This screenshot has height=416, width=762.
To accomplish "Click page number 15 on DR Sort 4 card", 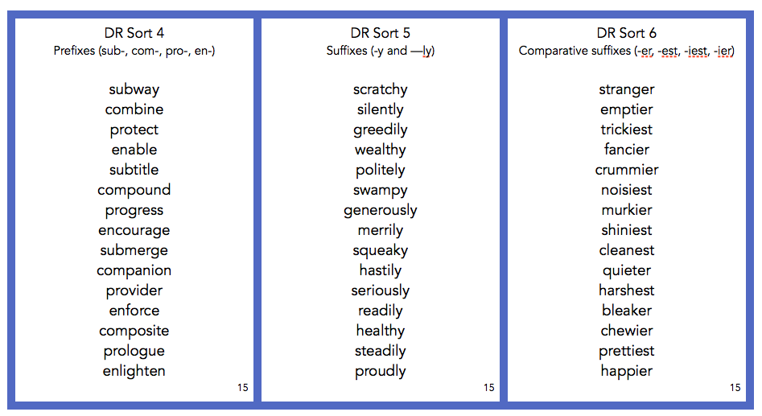I will pos(243,388).
